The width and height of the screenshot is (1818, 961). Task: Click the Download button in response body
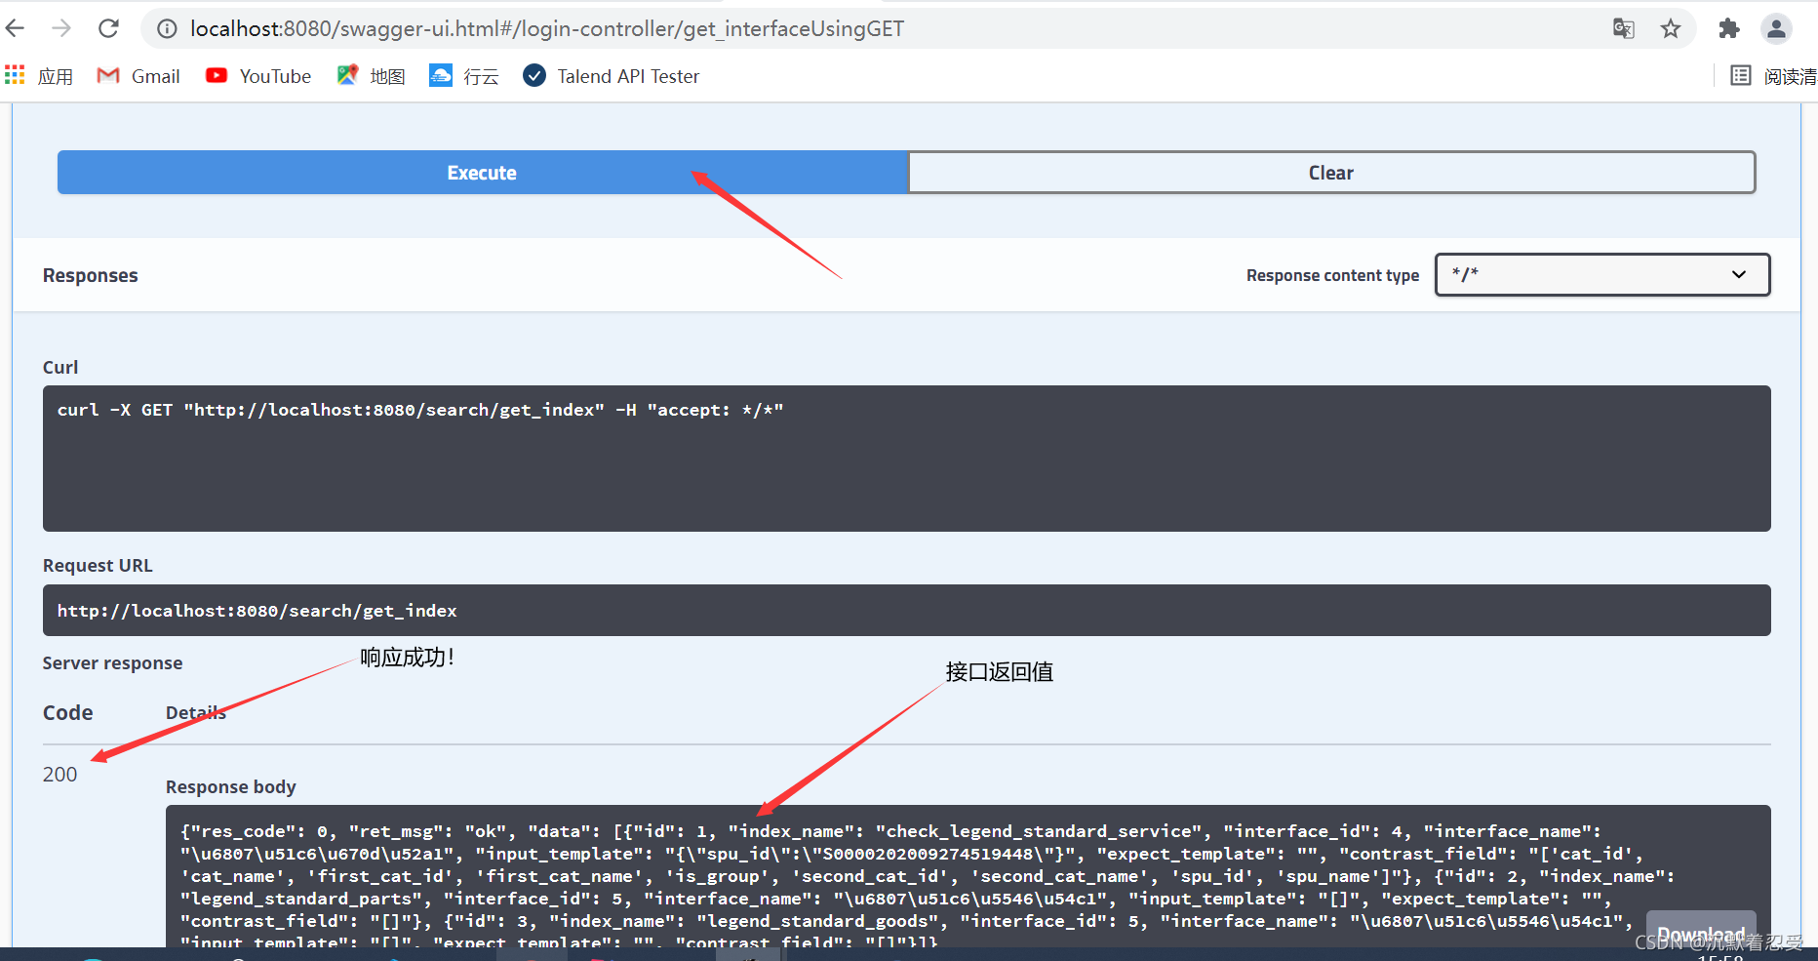click(1701, 934)
